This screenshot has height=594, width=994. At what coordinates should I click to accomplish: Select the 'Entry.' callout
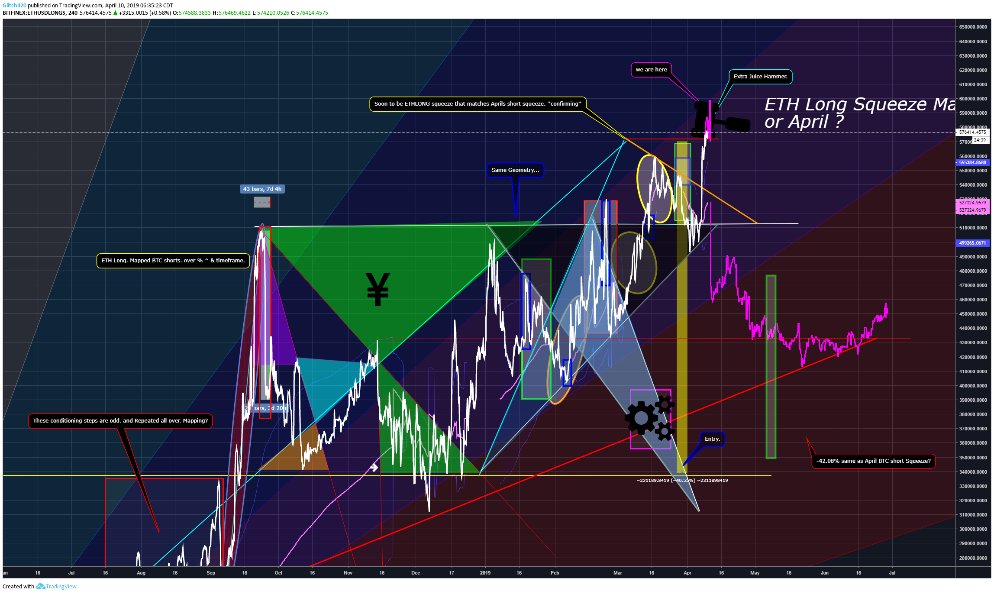click(x=712, y=439)
